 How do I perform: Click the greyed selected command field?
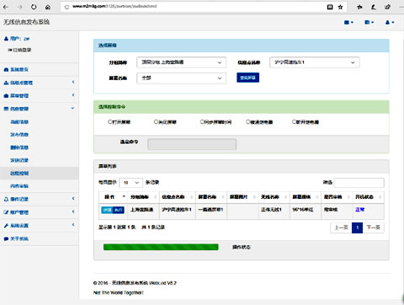pyautogui.click(x=192, y=144)
